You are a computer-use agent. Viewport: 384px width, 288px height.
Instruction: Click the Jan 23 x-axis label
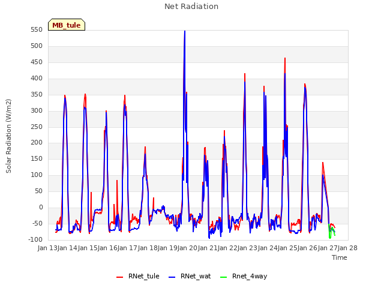click(247, 248)
